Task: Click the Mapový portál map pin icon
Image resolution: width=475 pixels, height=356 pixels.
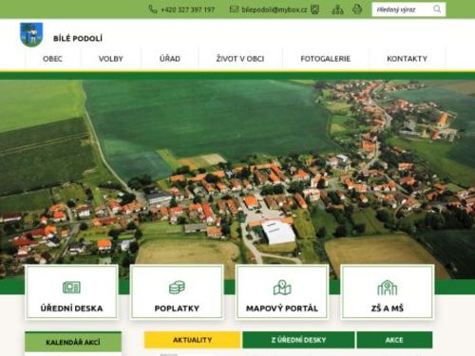Action: point(282,288)
